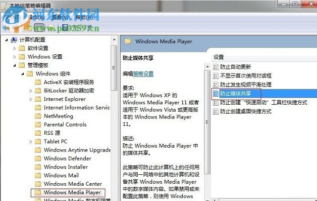Screen dimensions: 317x201
Task: Select the 防止发生视频平滑处理 setting
Action: tap(246, 84)
